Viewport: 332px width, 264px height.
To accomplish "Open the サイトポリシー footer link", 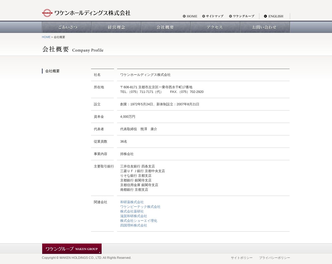I will (242, 258).
